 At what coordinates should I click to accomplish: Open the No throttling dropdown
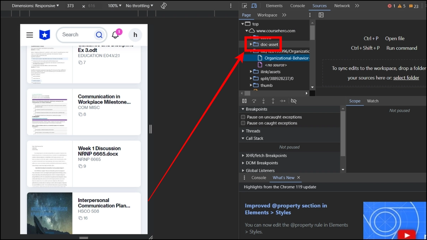tap(139, 6)
